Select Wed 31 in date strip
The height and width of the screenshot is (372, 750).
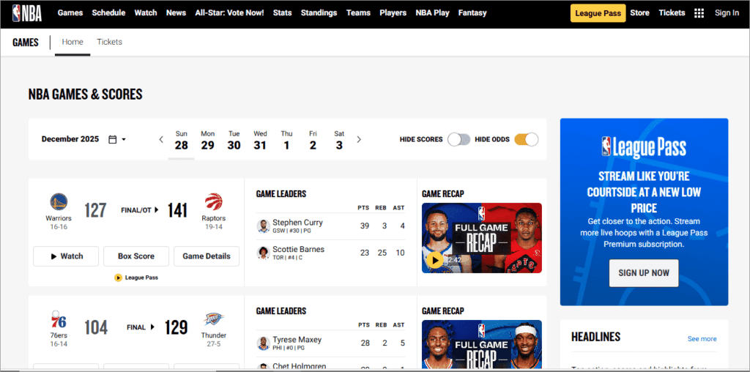pyautogui.click(x=260, y=140)
